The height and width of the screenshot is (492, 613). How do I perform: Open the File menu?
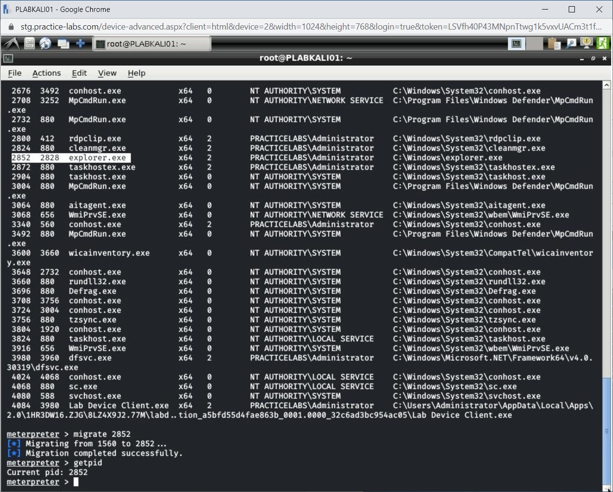click(x=14, y=73)
